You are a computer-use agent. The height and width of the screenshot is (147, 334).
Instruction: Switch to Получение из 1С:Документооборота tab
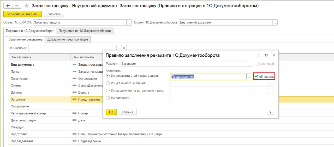pos(85,31)
